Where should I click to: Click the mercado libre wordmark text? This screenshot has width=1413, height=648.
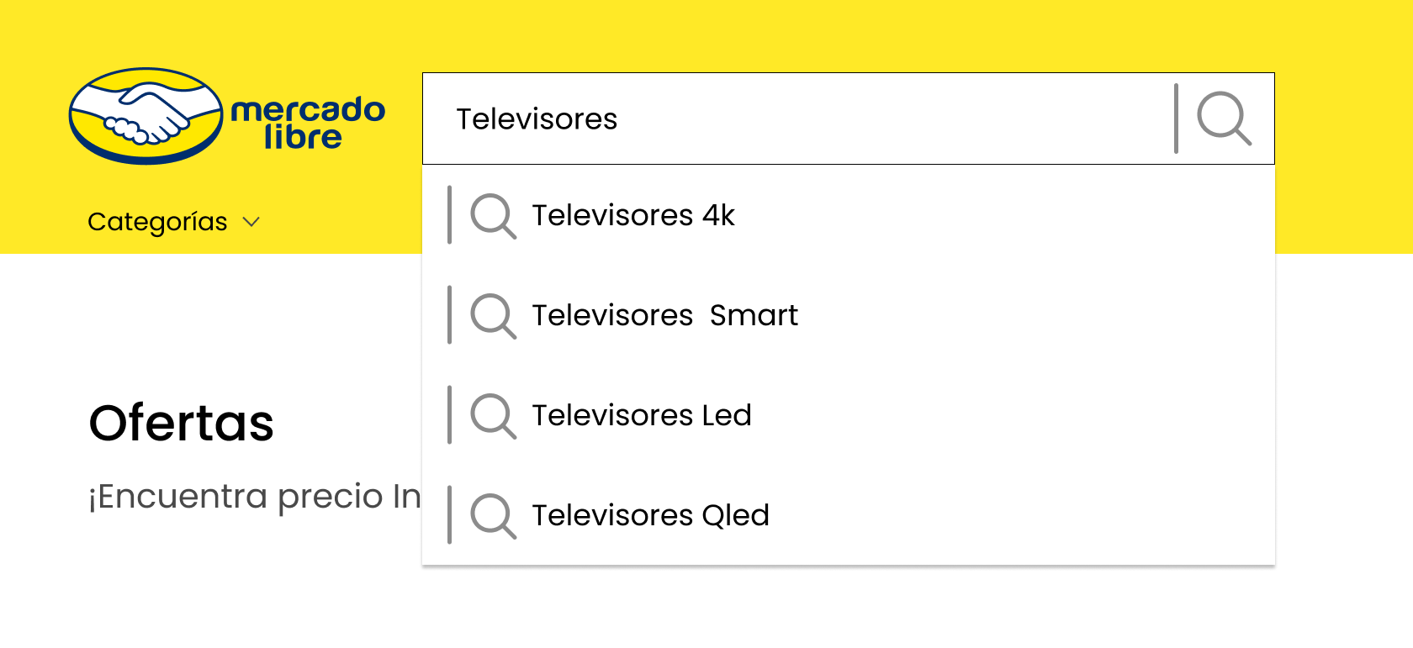(x=308, y=123)
